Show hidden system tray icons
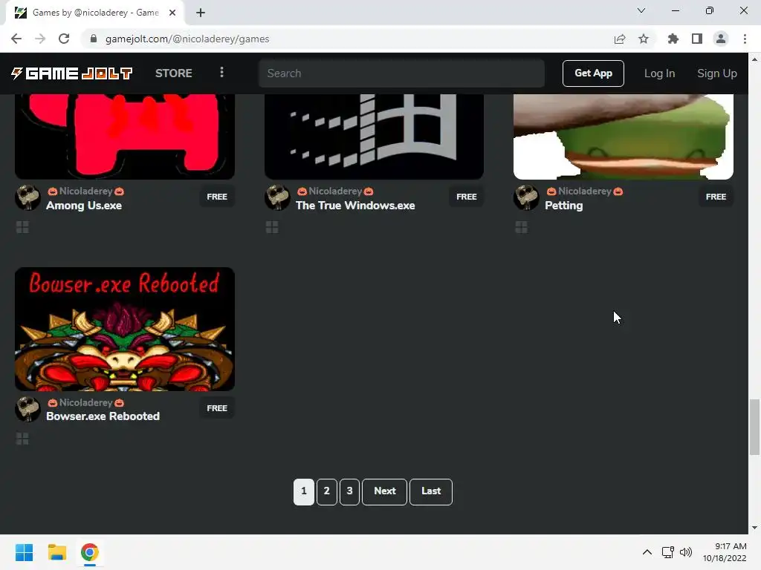This screenshot has width=761, height=570. point(647,552)
